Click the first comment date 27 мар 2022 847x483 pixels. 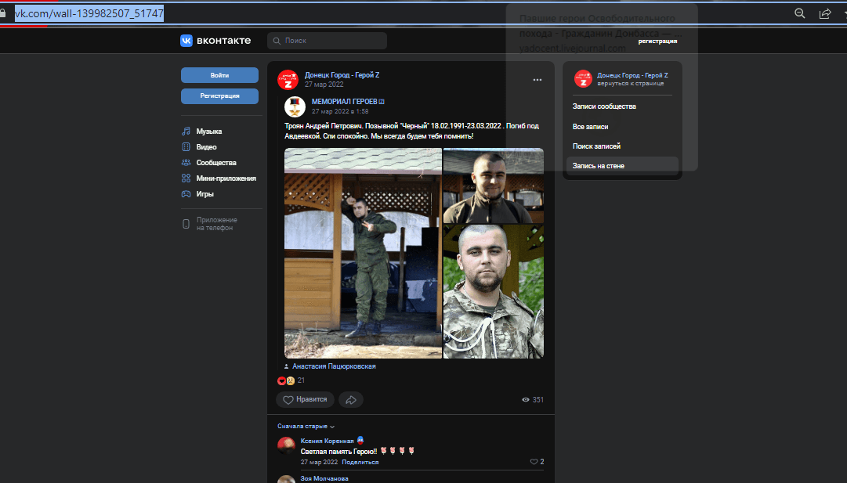(319, 463)
